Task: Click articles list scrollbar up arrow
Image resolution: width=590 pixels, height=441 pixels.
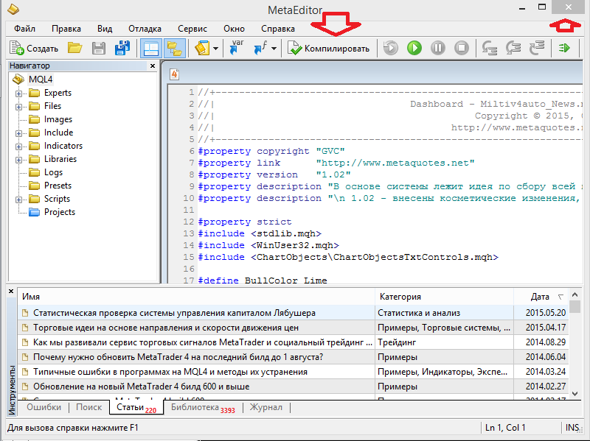Action: [x=575, y=294]
